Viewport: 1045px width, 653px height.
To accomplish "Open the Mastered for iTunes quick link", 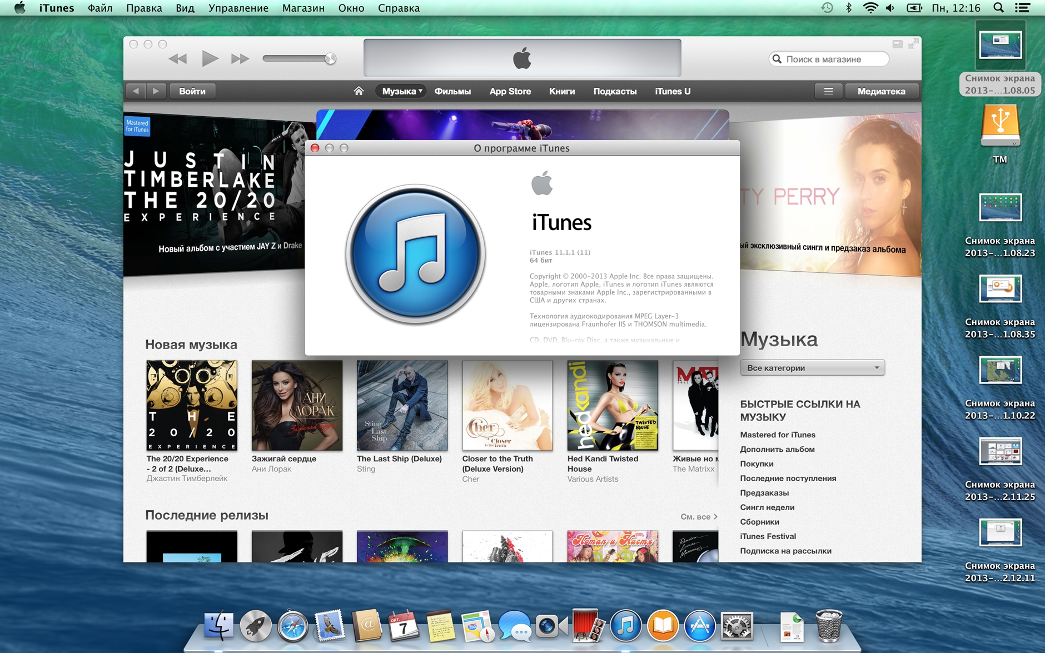I will click(778, 435).
